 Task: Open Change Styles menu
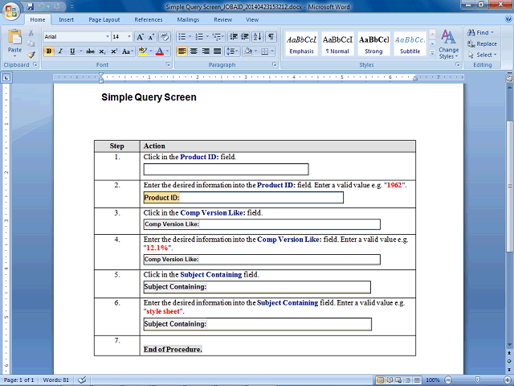coord(448,44)
